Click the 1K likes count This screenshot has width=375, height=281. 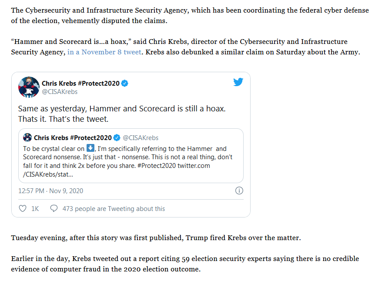(35, 209)
